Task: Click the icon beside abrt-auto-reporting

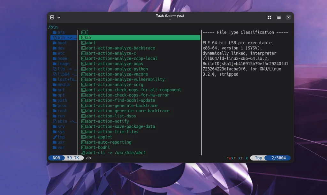Action: 83,142
